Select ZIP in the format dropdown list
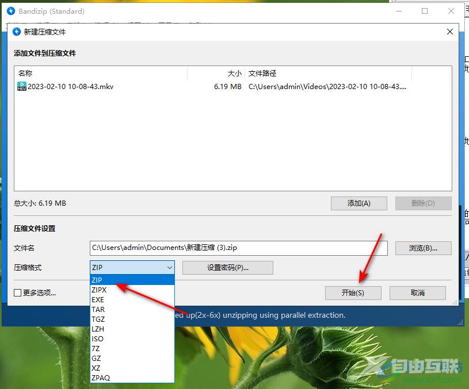This screenshot has width=469, height=389. (132, 280)
